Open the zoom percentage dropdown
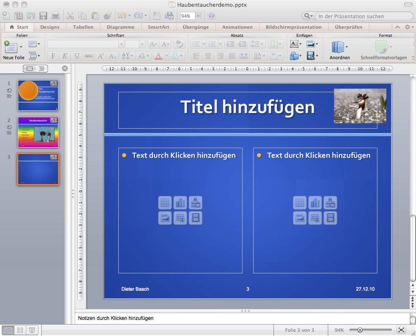The height and width of the screenshot is (336, 416). click(198, 16)
